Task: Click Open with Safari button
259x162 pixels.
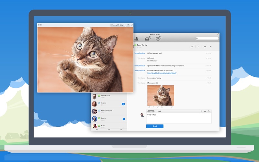Action: pyautogui.click(x=118, y=25)
